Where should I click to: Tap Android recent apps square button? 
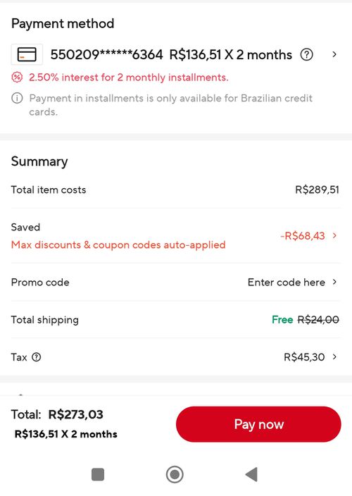coord(98,474)
